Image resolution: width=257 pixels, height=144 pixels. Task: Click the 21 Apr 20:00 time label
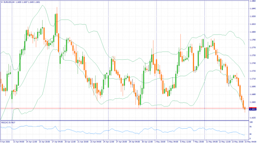pyautogui.click(x=83, y=142)
